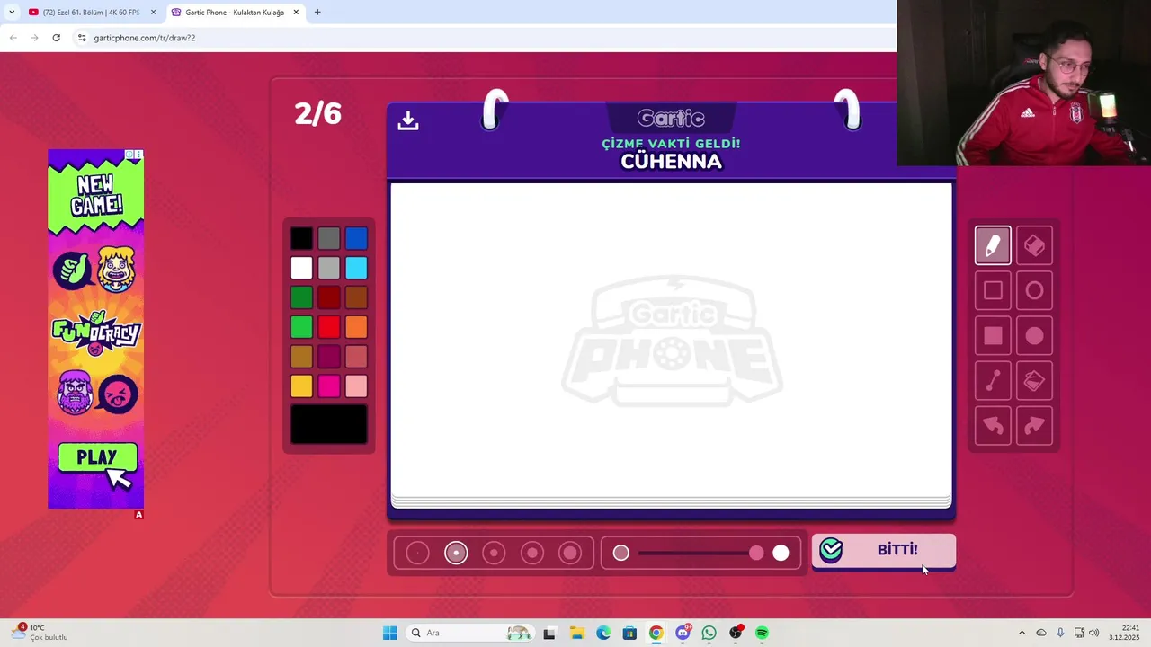Show hidden system tray icons
Image resolution: width=1151 pixels, height=647 pixels.
coord(1022,633)
